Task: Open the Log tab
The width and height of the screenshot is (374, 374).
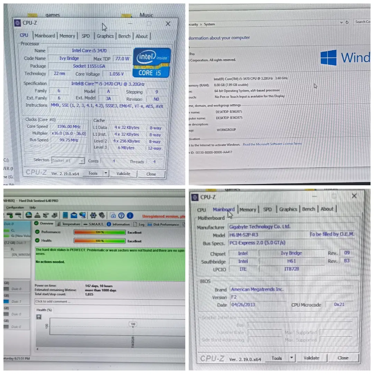Action: pyautogui.click(x=139, y=224)
